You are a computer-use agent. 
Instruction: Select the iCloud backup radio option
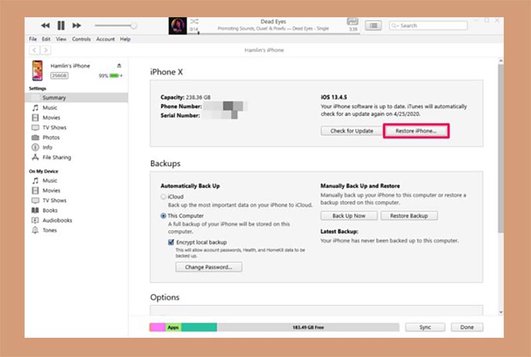(x=163, y=197)
